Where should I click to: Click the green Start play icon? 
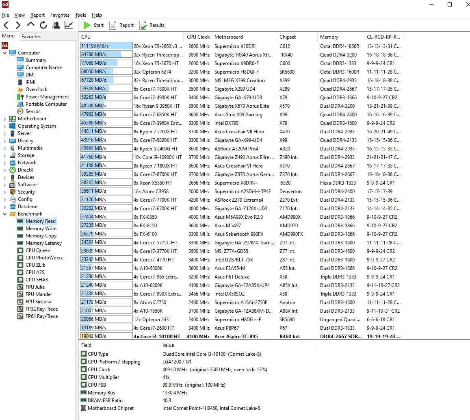coord(87,25)
